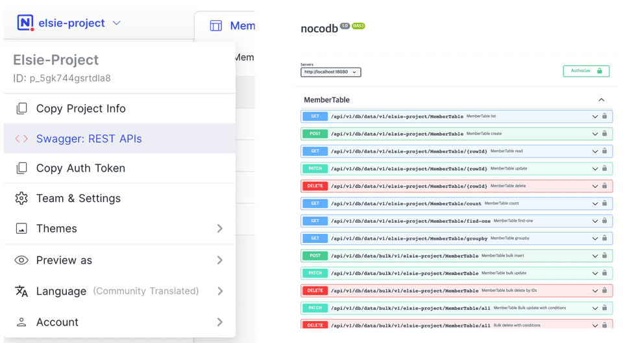Click the translate icon next to Language
The width and height of the screenshot is (623, 343).
(x=21, y=291)
